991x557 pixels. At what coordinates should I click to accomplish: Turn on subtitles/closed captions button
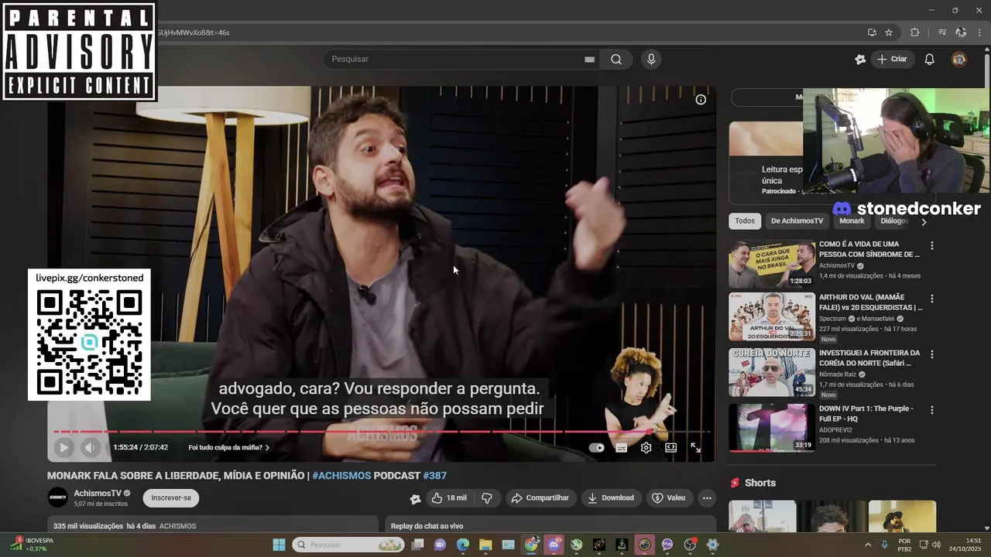click(621, 447)
